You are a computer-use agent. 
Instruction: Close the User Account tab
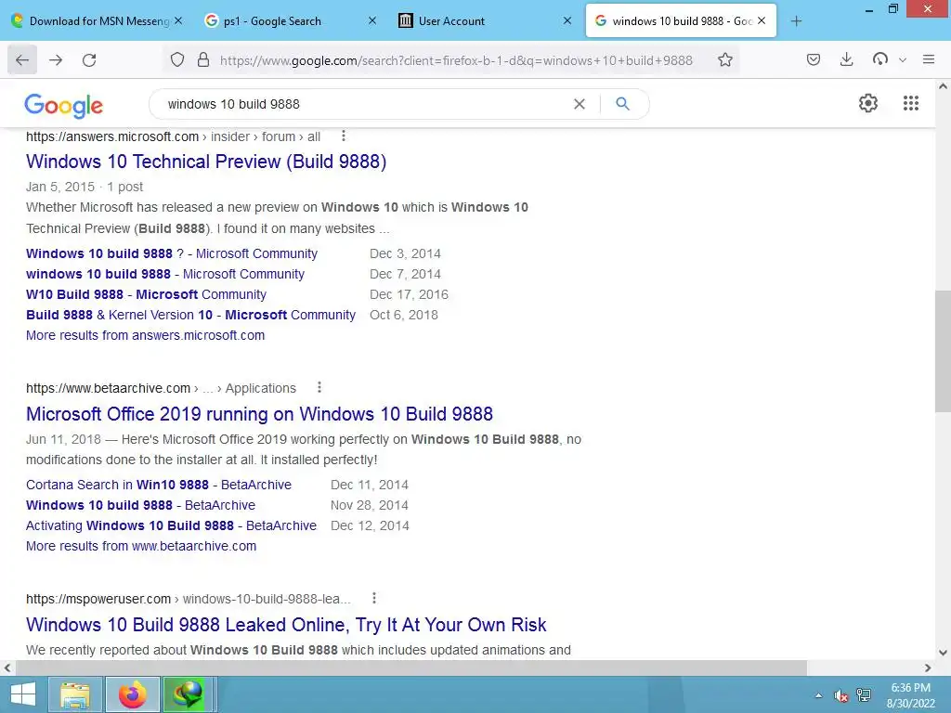[x=567, y=20]
